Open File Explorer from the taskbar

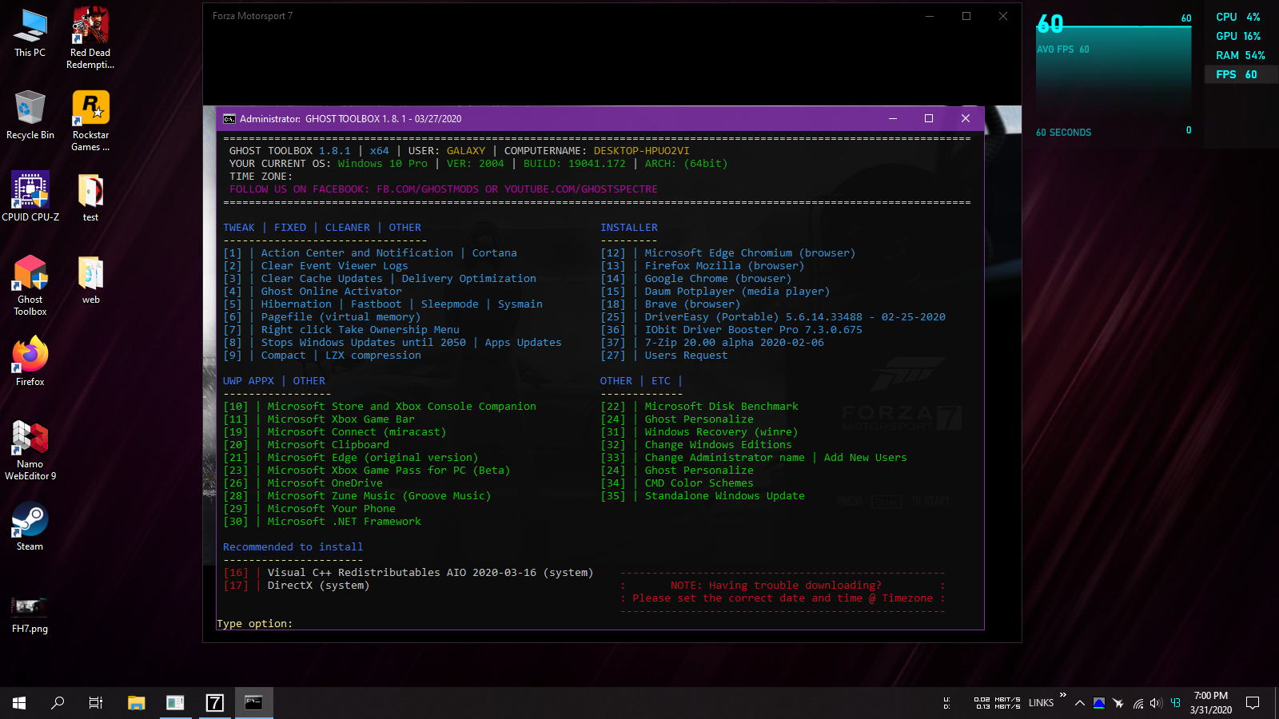coord(137,703)
